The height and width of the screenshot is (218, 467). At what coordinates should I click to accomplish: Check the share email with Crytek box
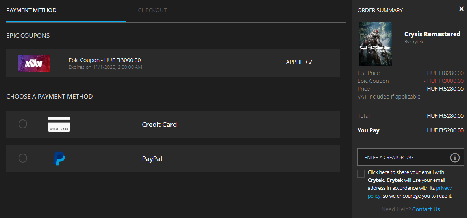coord(361,174)
